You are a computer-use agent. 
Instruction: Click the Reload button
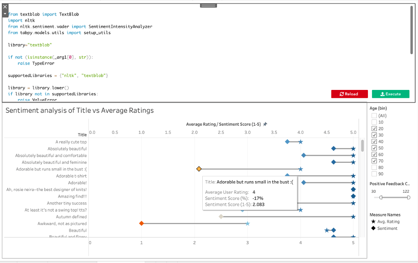349,94
